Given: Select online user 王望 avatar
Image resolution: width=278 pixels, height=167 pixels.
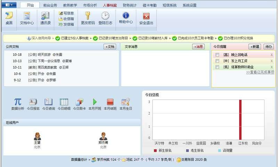Looking at the screenshot, I should (x=37, y=136).
